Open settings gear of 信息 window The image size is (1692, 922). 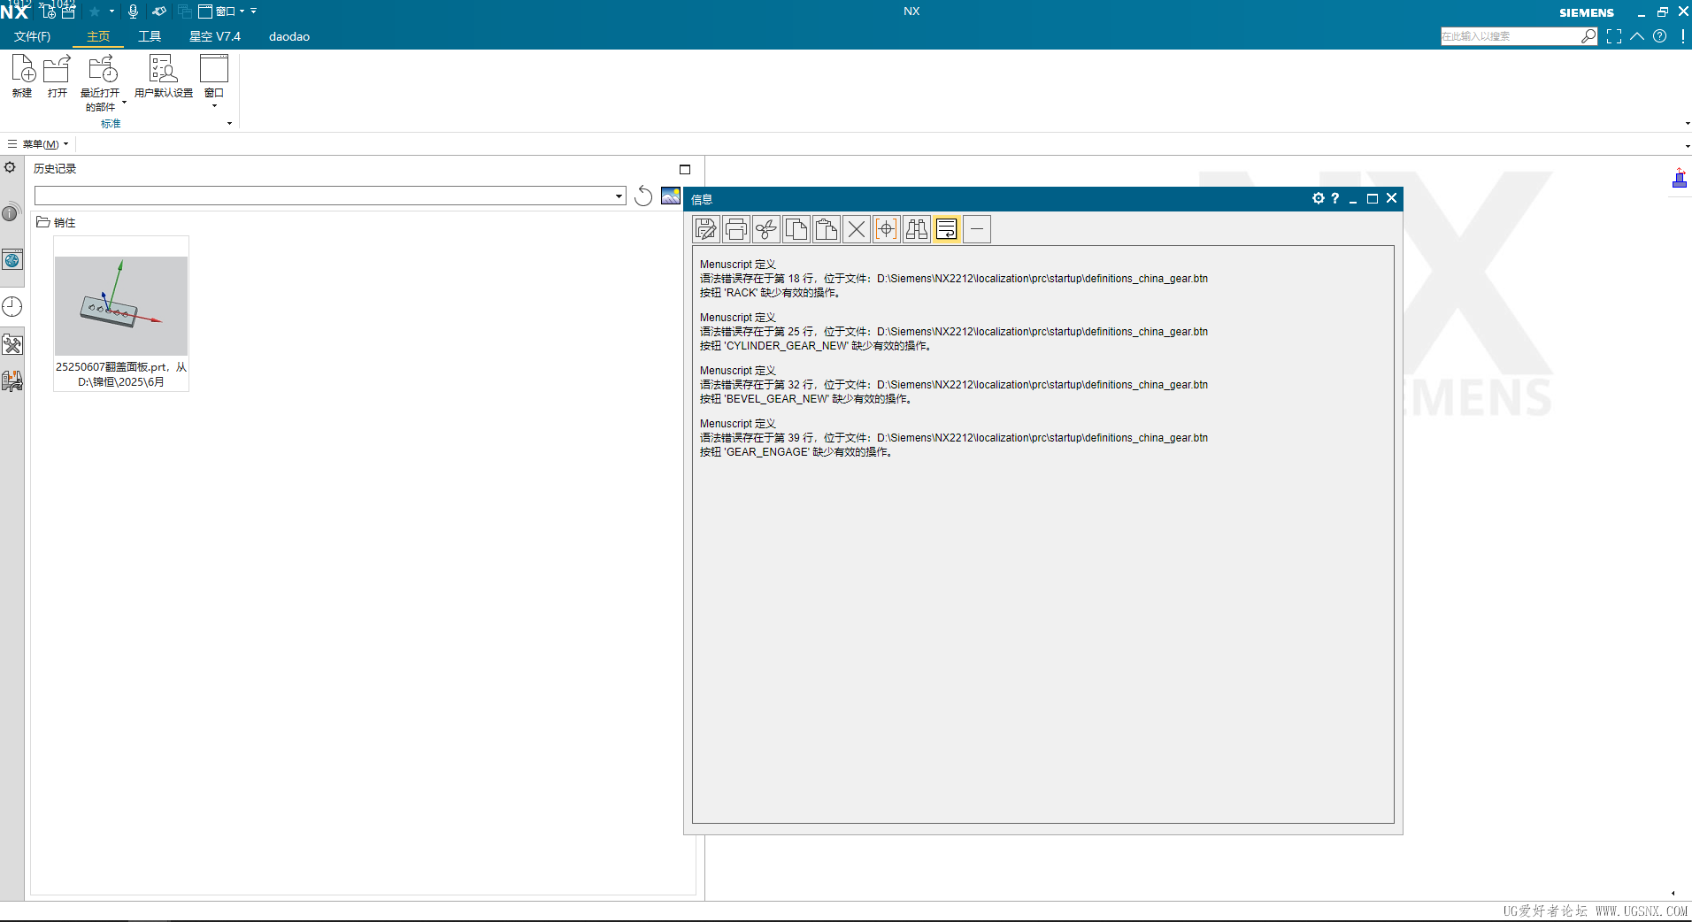1319,198
